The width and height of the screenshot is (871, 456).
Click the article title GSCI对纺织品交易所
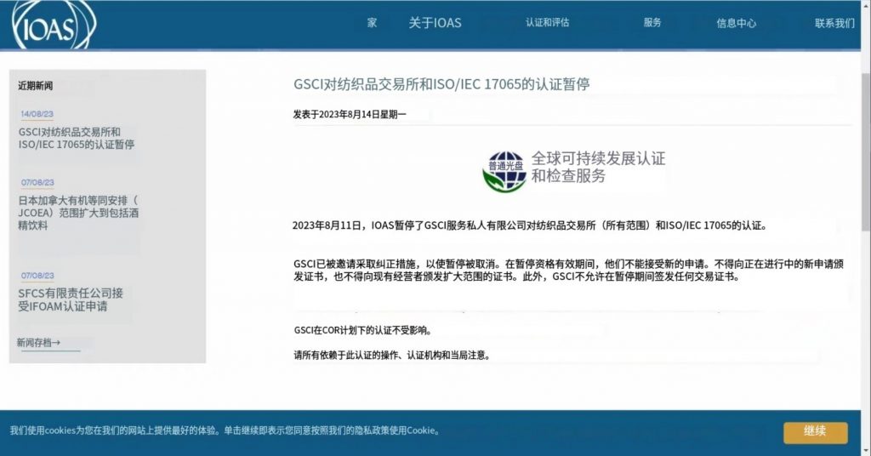pos(441,84)
